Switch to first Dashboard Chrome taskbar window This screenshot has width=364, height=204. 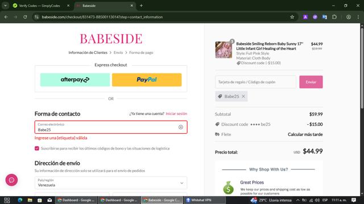[x=76, y=200]
